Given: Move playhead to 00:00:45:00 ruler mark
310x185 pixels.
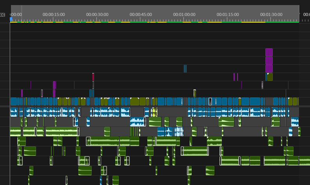Looking at the screenshot, I should pos(141,14).
